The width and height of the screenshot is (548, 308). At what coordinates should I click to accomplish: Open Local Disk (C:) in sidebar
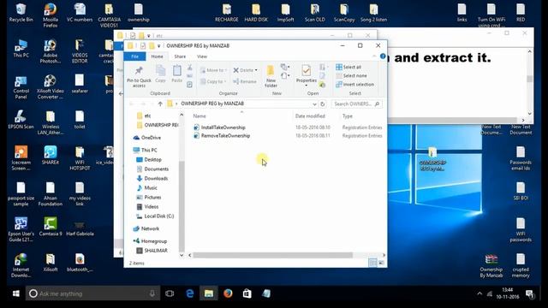click(x=159, y=216)
